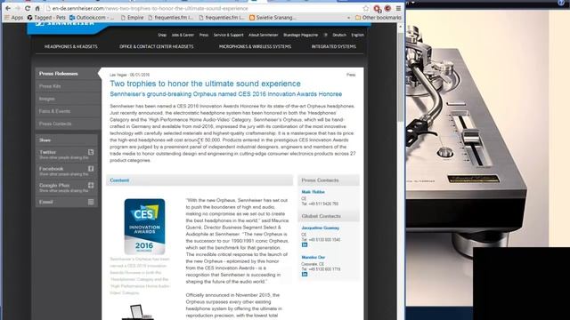The image size is (570, 320).
Task: Open Office & Contact Center Headsets menu
Action: pos(157,46)
